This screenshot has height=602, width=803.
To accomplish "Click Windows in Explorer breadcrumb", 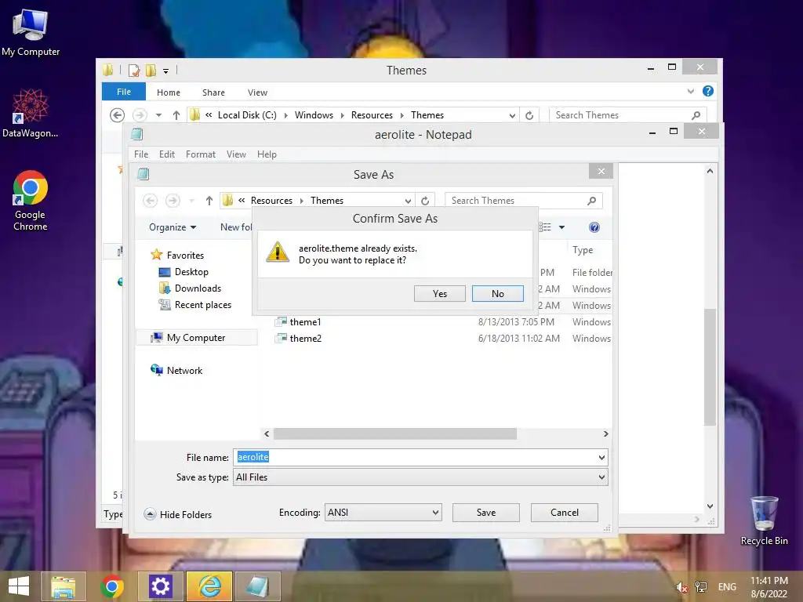I will [x=314, y=115].
